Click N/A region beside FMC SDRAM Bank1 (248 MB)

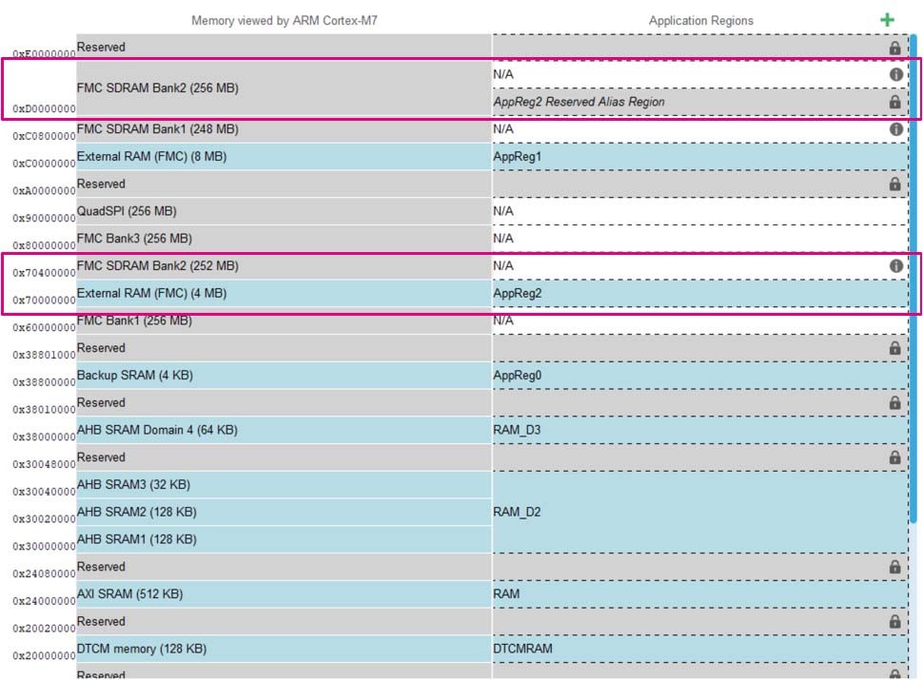700,129
